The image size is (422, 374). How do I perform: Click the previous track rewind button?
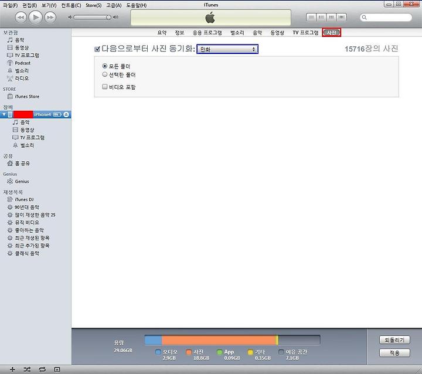tap(21, 18)
